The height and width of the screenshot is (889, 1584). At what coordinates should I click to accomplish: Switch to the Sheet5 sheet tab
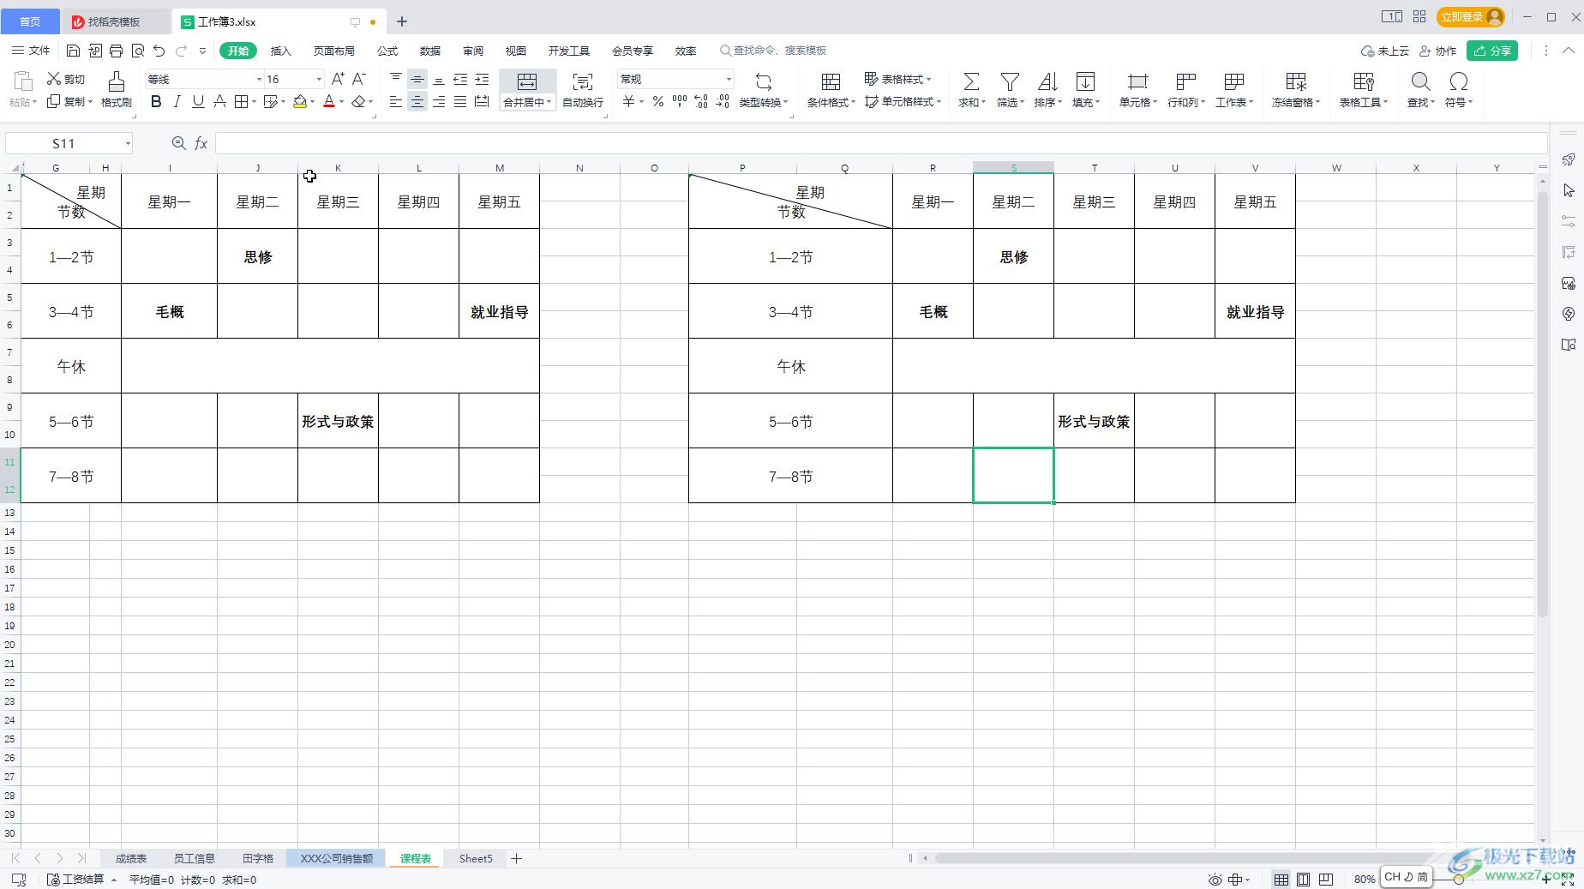point(476,858)
